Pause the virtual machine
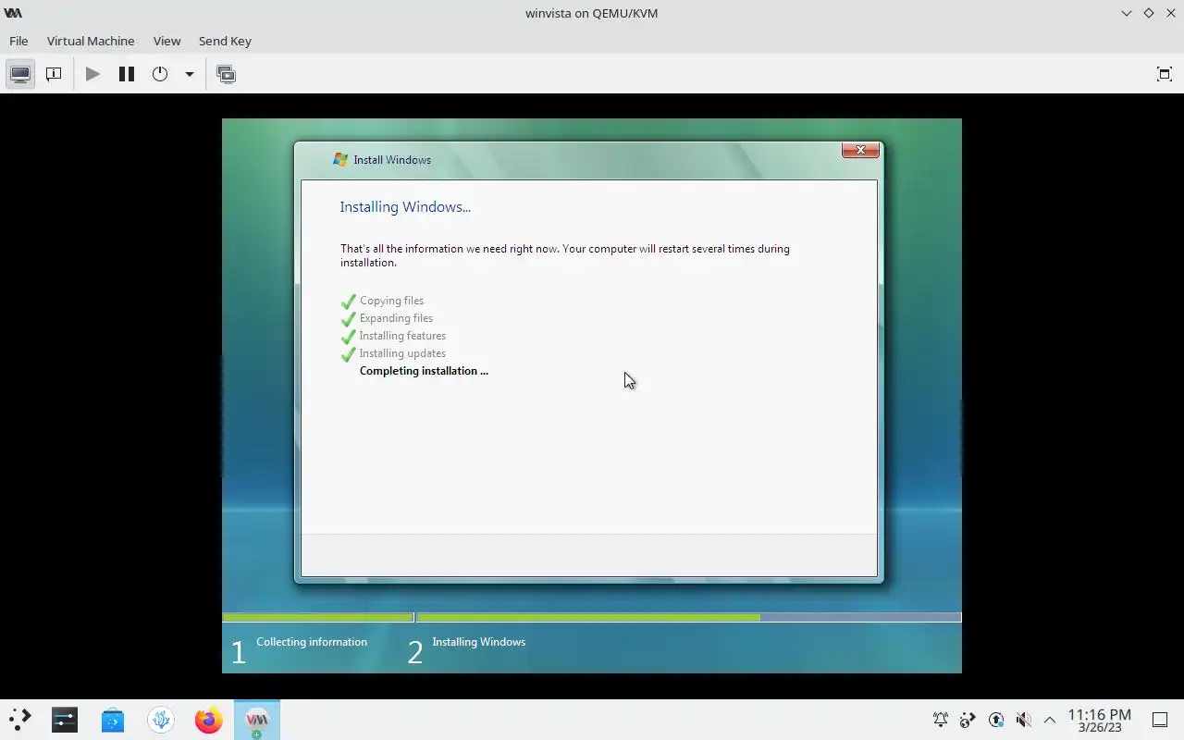 [127, 74]
